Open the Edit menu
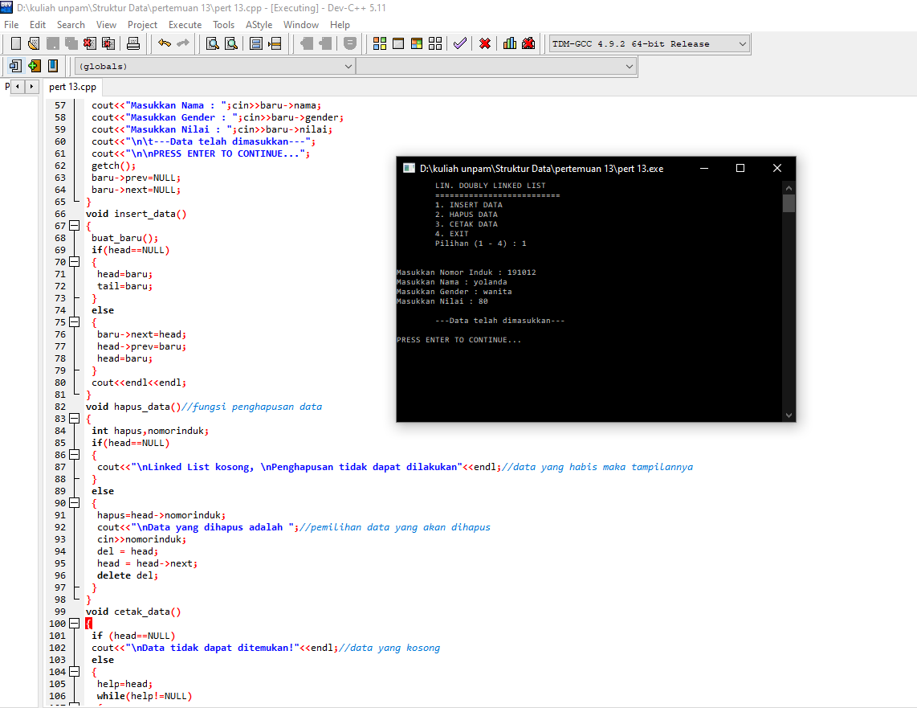This screenshot has width=917, height=708. 38,25
